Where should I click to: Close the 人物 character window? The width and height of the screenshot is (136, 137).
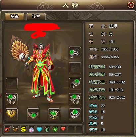[x=131, y=5]
